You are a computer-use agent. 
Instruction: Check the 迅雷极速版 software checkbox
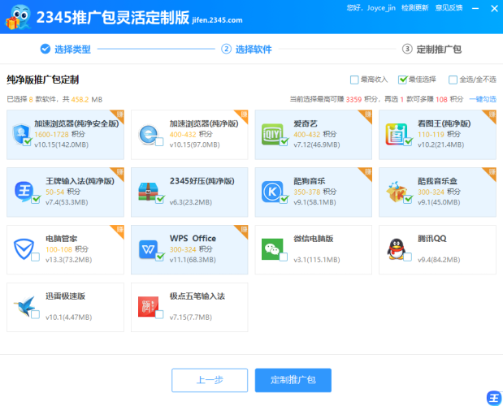[35, 314]
